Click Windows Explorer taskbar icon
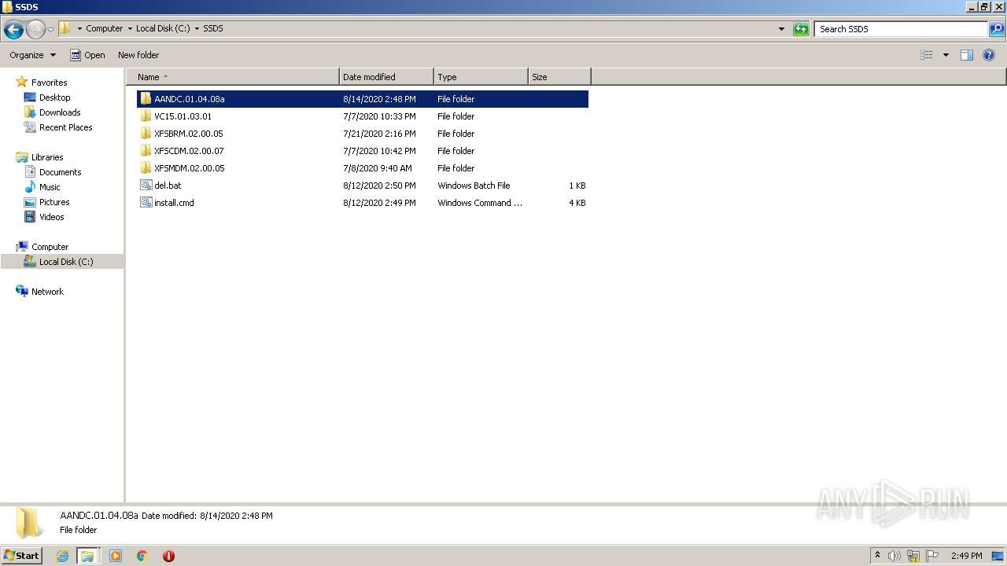 (87, 556)
